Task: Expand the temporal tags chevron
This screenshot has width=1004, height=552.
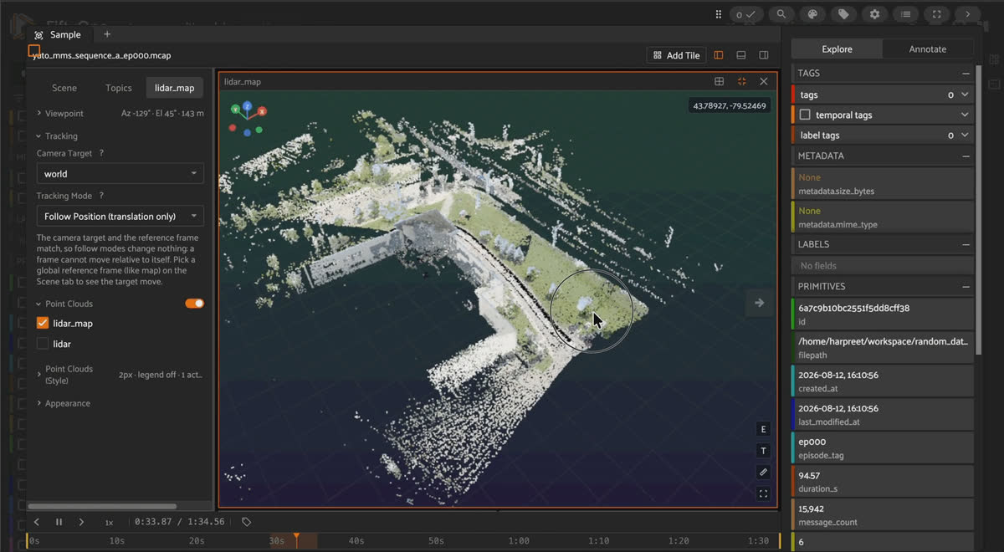Action: coord(965,115)
